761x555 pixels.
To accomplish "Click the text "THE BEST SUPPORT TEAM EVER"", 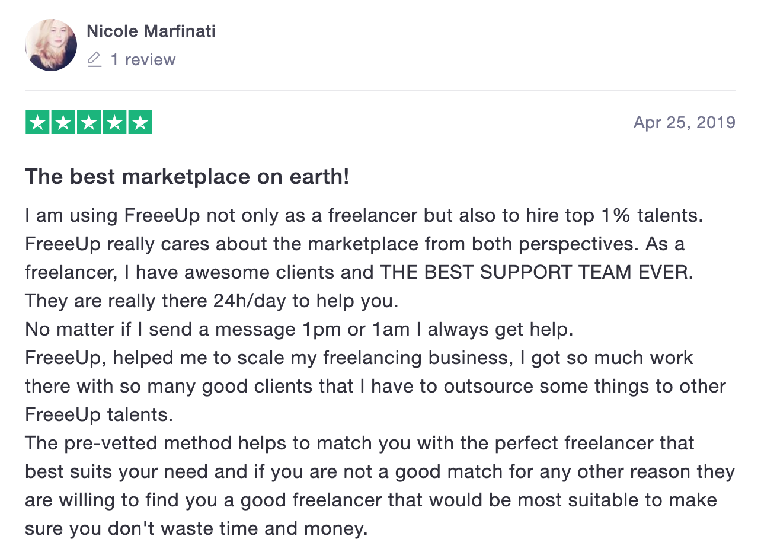I will point(536,272).
